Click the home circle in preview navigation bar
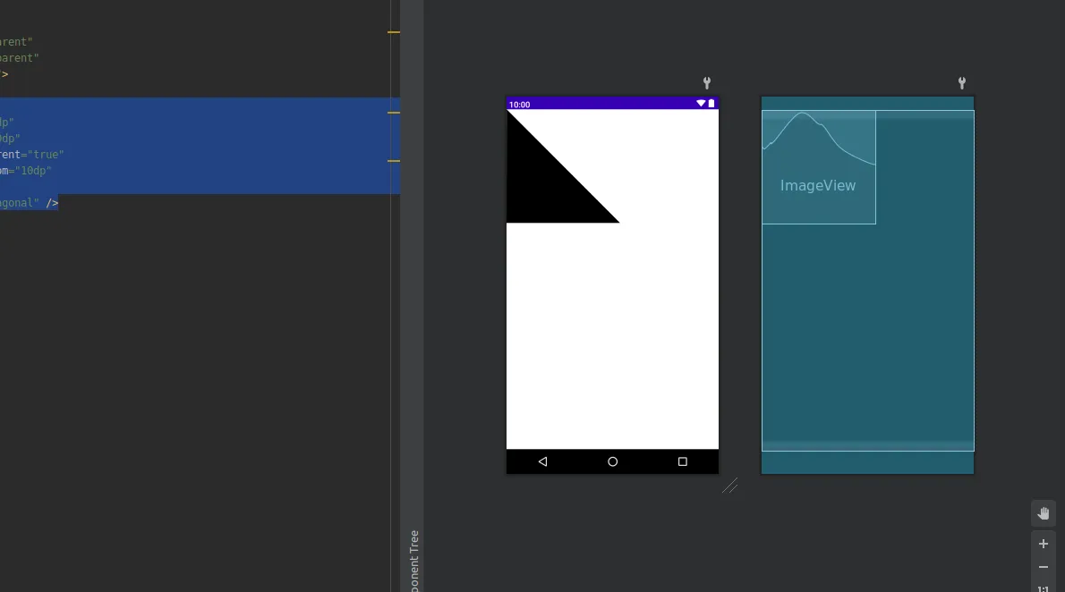This screenshot has height=592, width=1065. (613, 461)
